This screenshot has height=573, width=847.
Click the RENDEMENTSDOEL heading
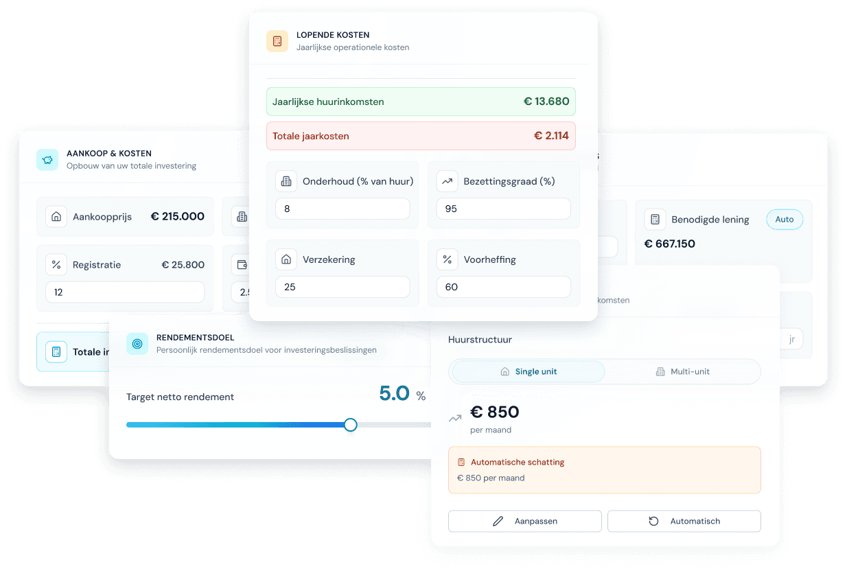(196, 338)
